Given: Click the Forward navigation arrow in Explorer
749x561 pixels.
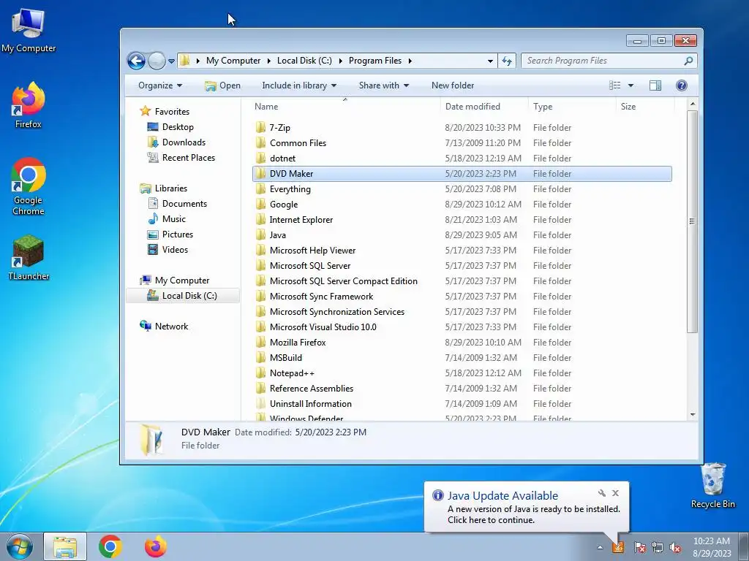Looking at the screenshot, I should pos(157,61).
